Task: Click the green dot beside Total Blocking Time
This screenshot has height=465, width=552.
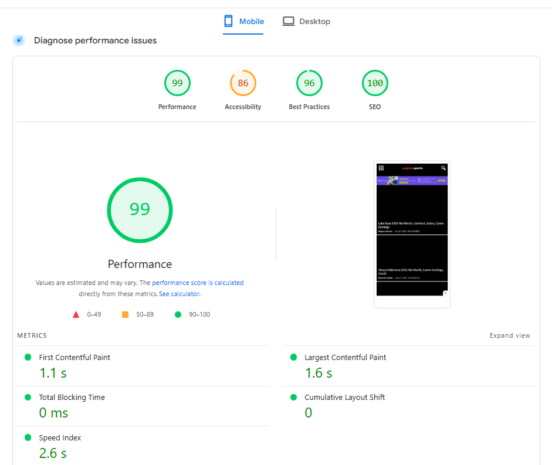Action: pos(26,397)
